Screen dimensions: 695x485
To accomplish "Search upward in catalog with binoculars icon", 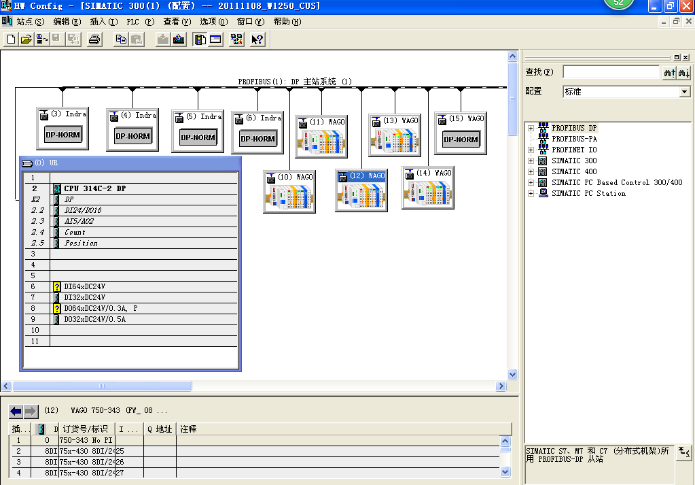I will coord(669,73).
